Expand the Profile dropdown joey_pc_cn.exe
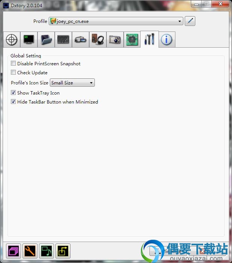The image size is (232, 263). (116, 21)
